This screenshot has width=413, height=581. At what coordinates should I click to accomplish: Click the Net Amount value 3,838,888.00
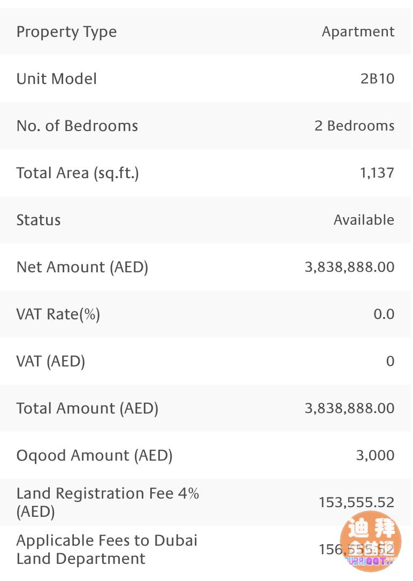[349, 267]
